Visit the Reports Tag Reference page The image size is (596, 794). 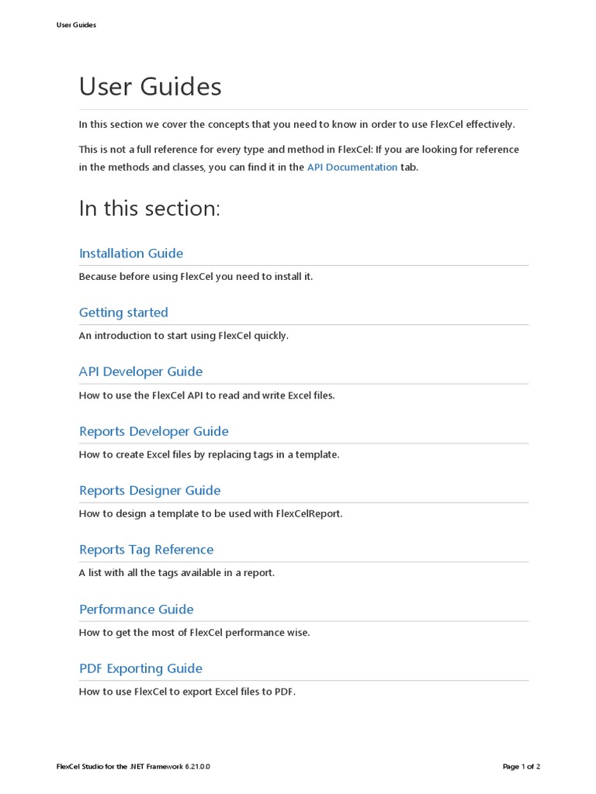pos(146,550)
